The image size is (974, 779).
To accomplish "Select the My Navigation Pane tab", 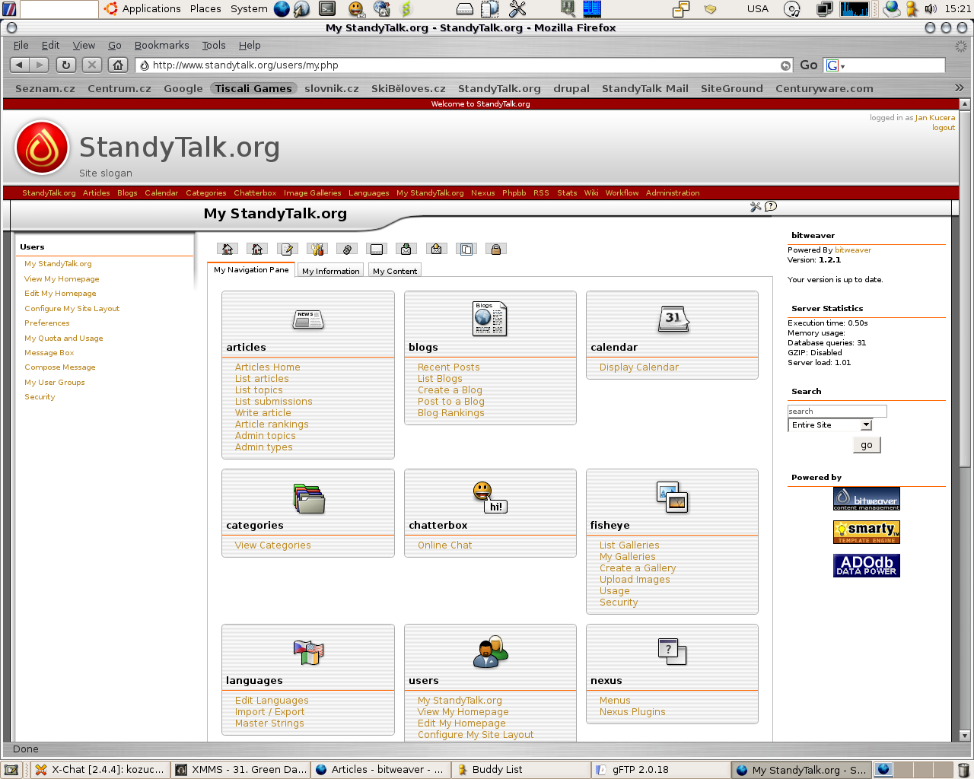I will tap(251, 269).
